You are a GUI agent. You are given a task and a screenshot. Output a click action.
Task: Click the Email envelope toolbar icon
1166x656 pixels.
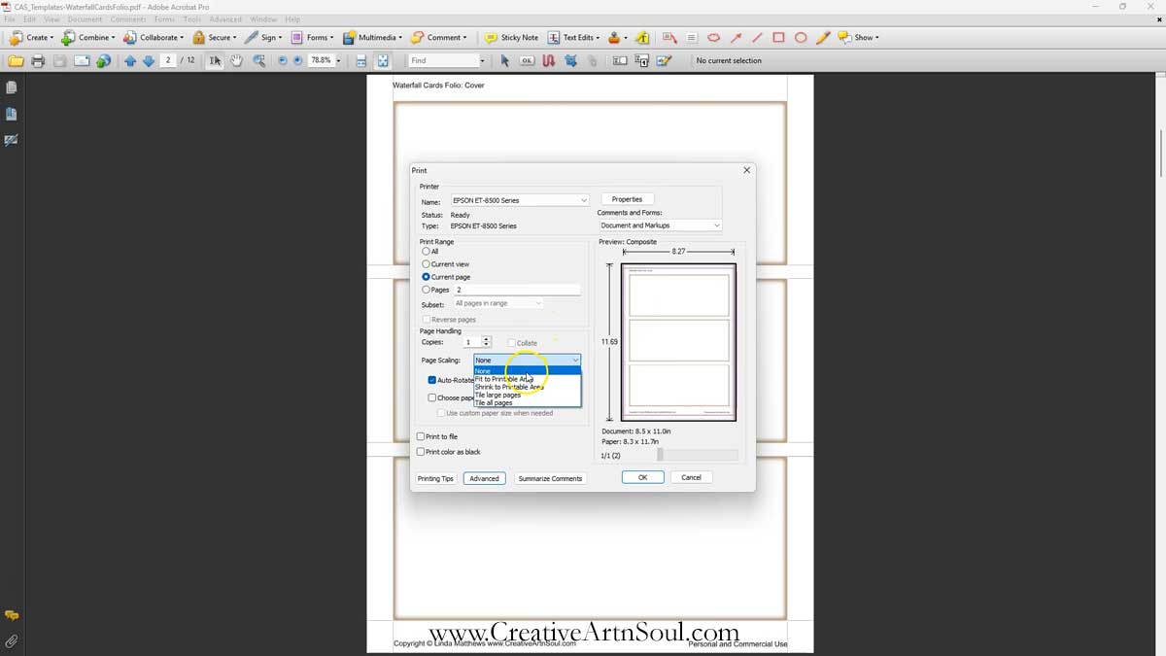(x=82, y=60)
